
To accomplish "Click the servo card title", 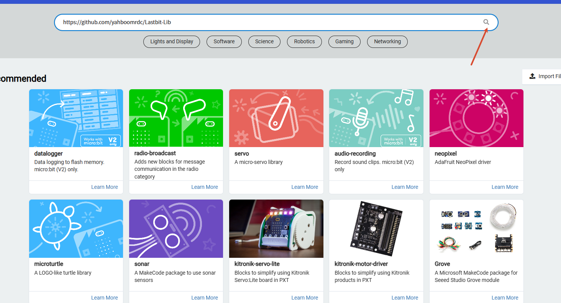I will [x=242, y=154].
